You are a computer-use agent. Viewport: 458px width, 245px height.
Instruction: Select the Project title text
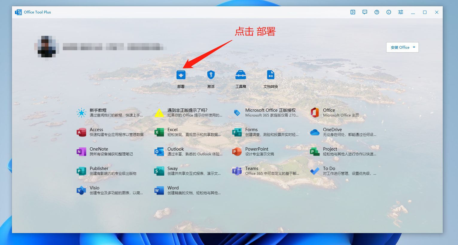(x=330, y=149)
